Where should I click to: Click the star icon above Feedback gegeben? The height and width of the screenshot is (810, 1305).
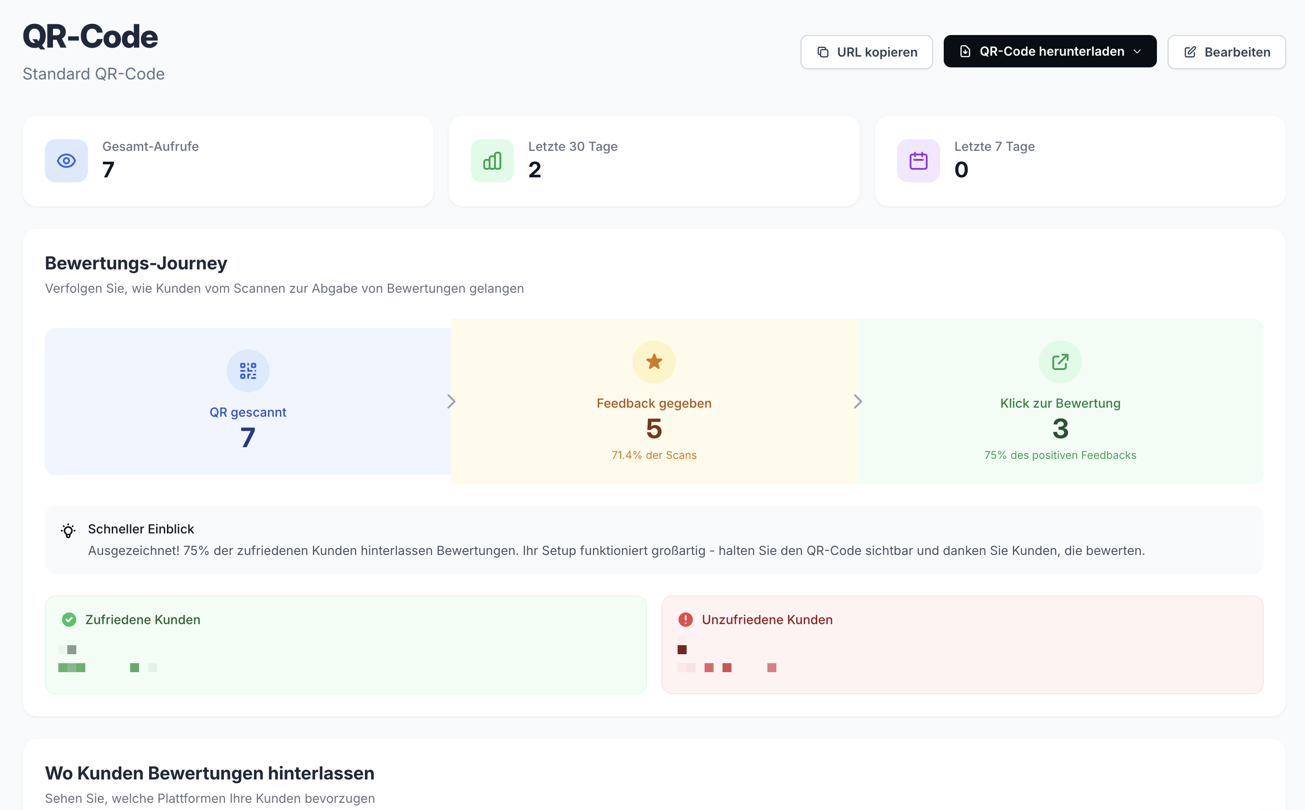[x=653, y=361]
